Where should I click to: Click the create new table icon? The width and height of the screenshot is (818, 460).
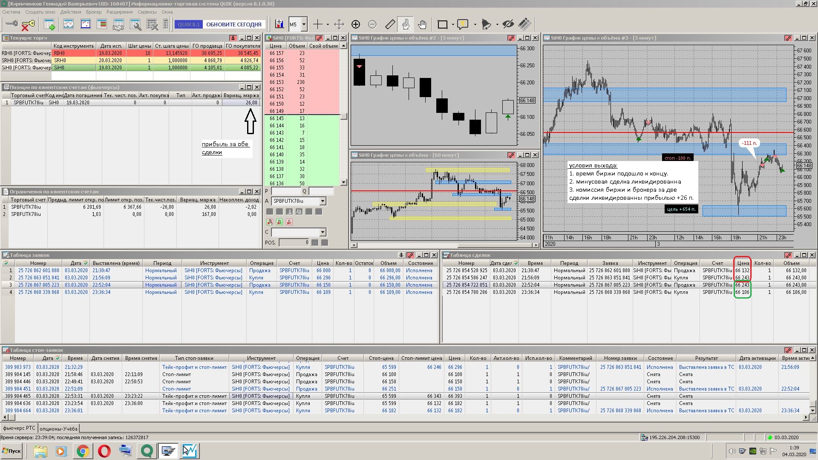[x=49, y=25]
